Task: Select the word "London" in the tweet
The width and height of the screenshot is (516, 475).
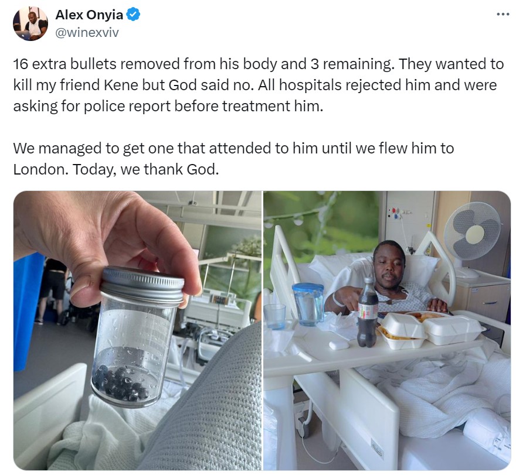Action: pyautogui.click(x=39, y=170)
